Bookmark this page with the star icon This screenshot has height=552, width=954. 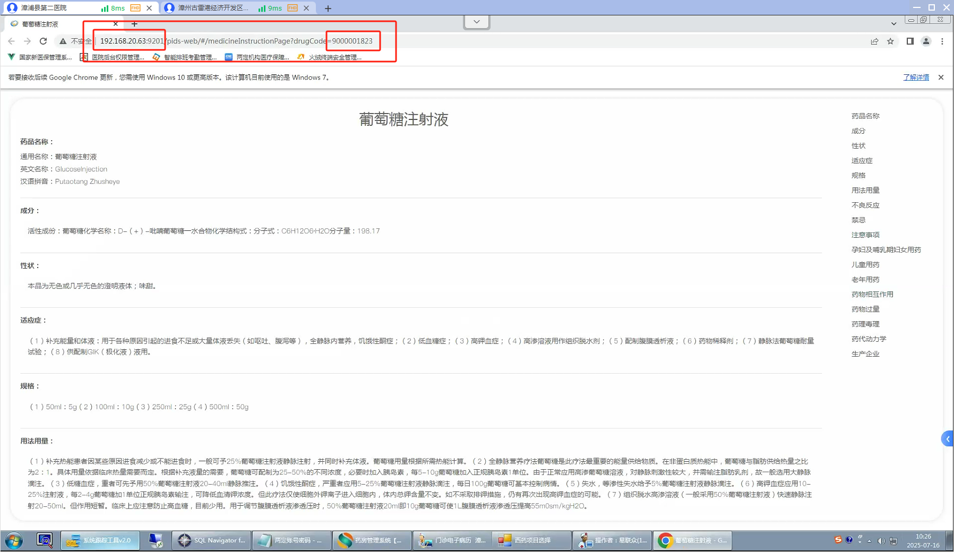(890, 41)
